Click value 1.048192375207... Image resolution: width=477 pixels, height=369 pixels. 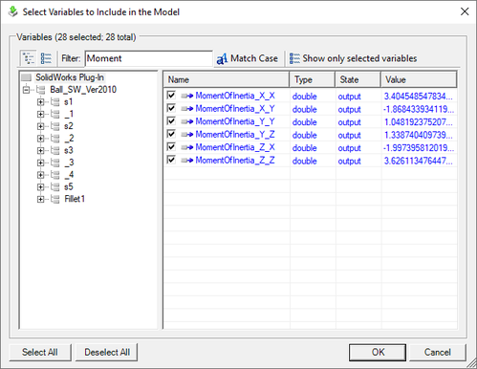pyautogui.click(x=418, y=121)
